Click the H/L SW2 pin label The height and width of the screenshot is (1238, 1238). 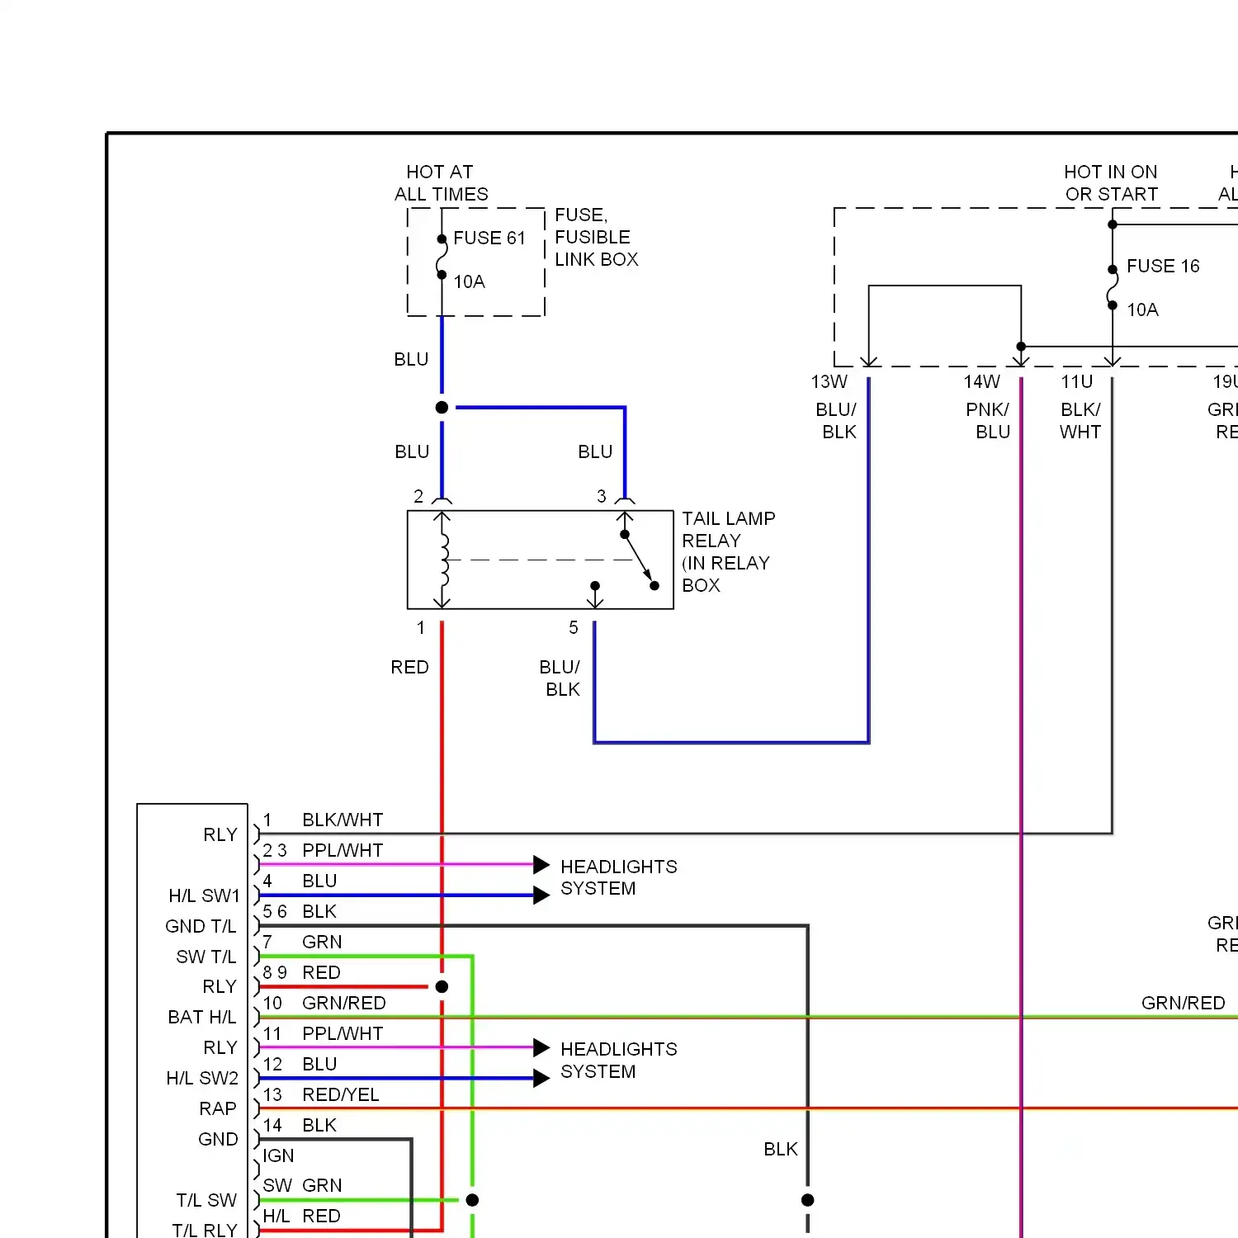[202, 1079]
